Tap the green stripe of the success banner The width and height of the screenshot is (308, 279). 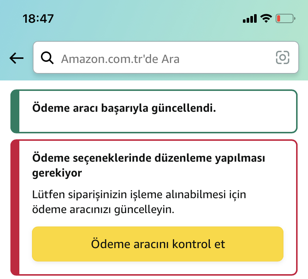(x=15, y=111)
